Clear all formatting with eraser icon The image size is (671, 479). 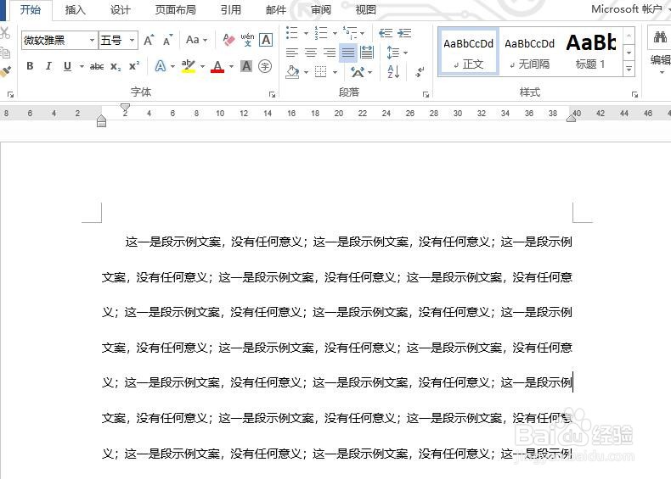pyautogui.click(x=229, y=40)
